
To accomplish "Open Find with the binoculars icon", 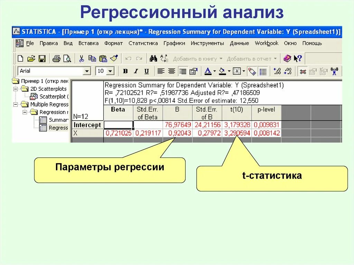I will point(153,59).
